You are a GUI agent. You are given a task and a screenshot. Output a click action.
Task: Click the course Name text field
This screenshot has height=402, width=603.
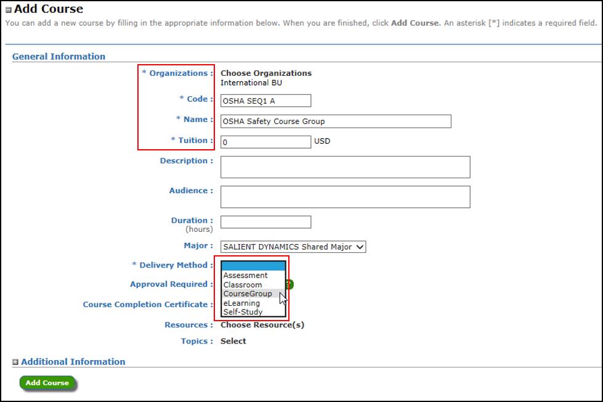[x=336, y=121]
